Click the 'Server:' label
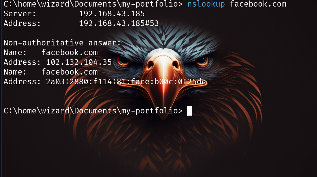 point(20,14)
